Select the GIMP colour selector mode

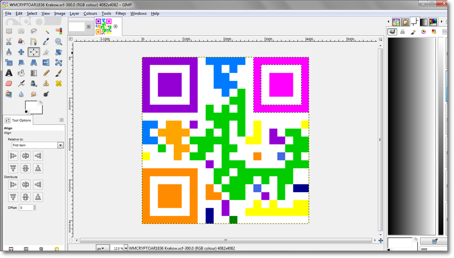[392, 31]
